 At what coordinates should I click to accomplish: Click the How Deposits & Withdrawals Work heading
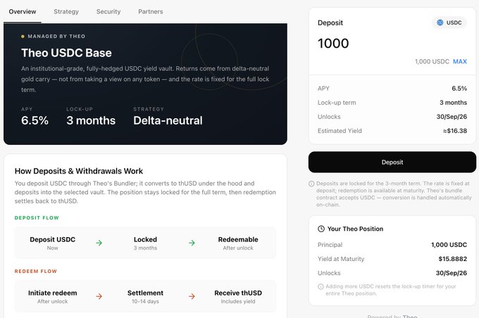[79, 171]
